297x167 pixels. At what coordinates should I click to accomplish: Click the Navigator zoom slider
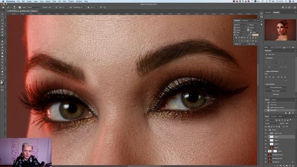pyautogui.click(x=283, y=47)
